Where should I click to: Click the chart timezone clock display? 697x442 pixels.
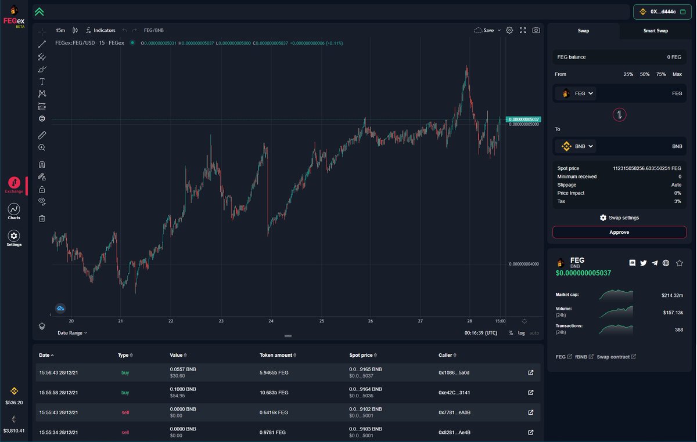point(481,333)
